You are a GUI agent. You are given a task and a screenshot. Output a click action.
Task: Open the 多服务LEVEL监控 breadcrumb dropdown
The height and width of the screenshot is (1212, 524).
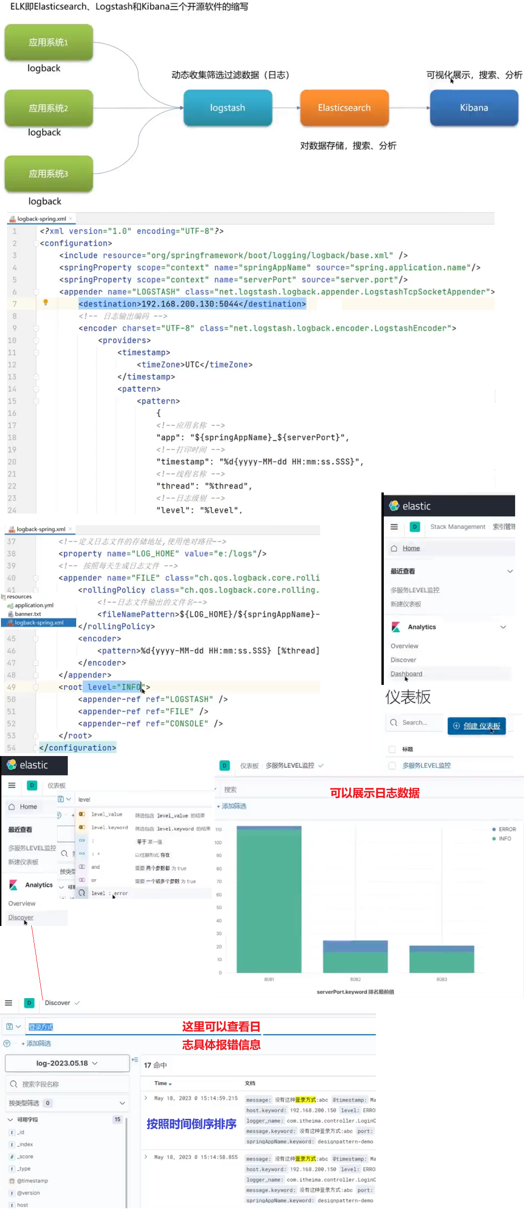click(321, 765)
